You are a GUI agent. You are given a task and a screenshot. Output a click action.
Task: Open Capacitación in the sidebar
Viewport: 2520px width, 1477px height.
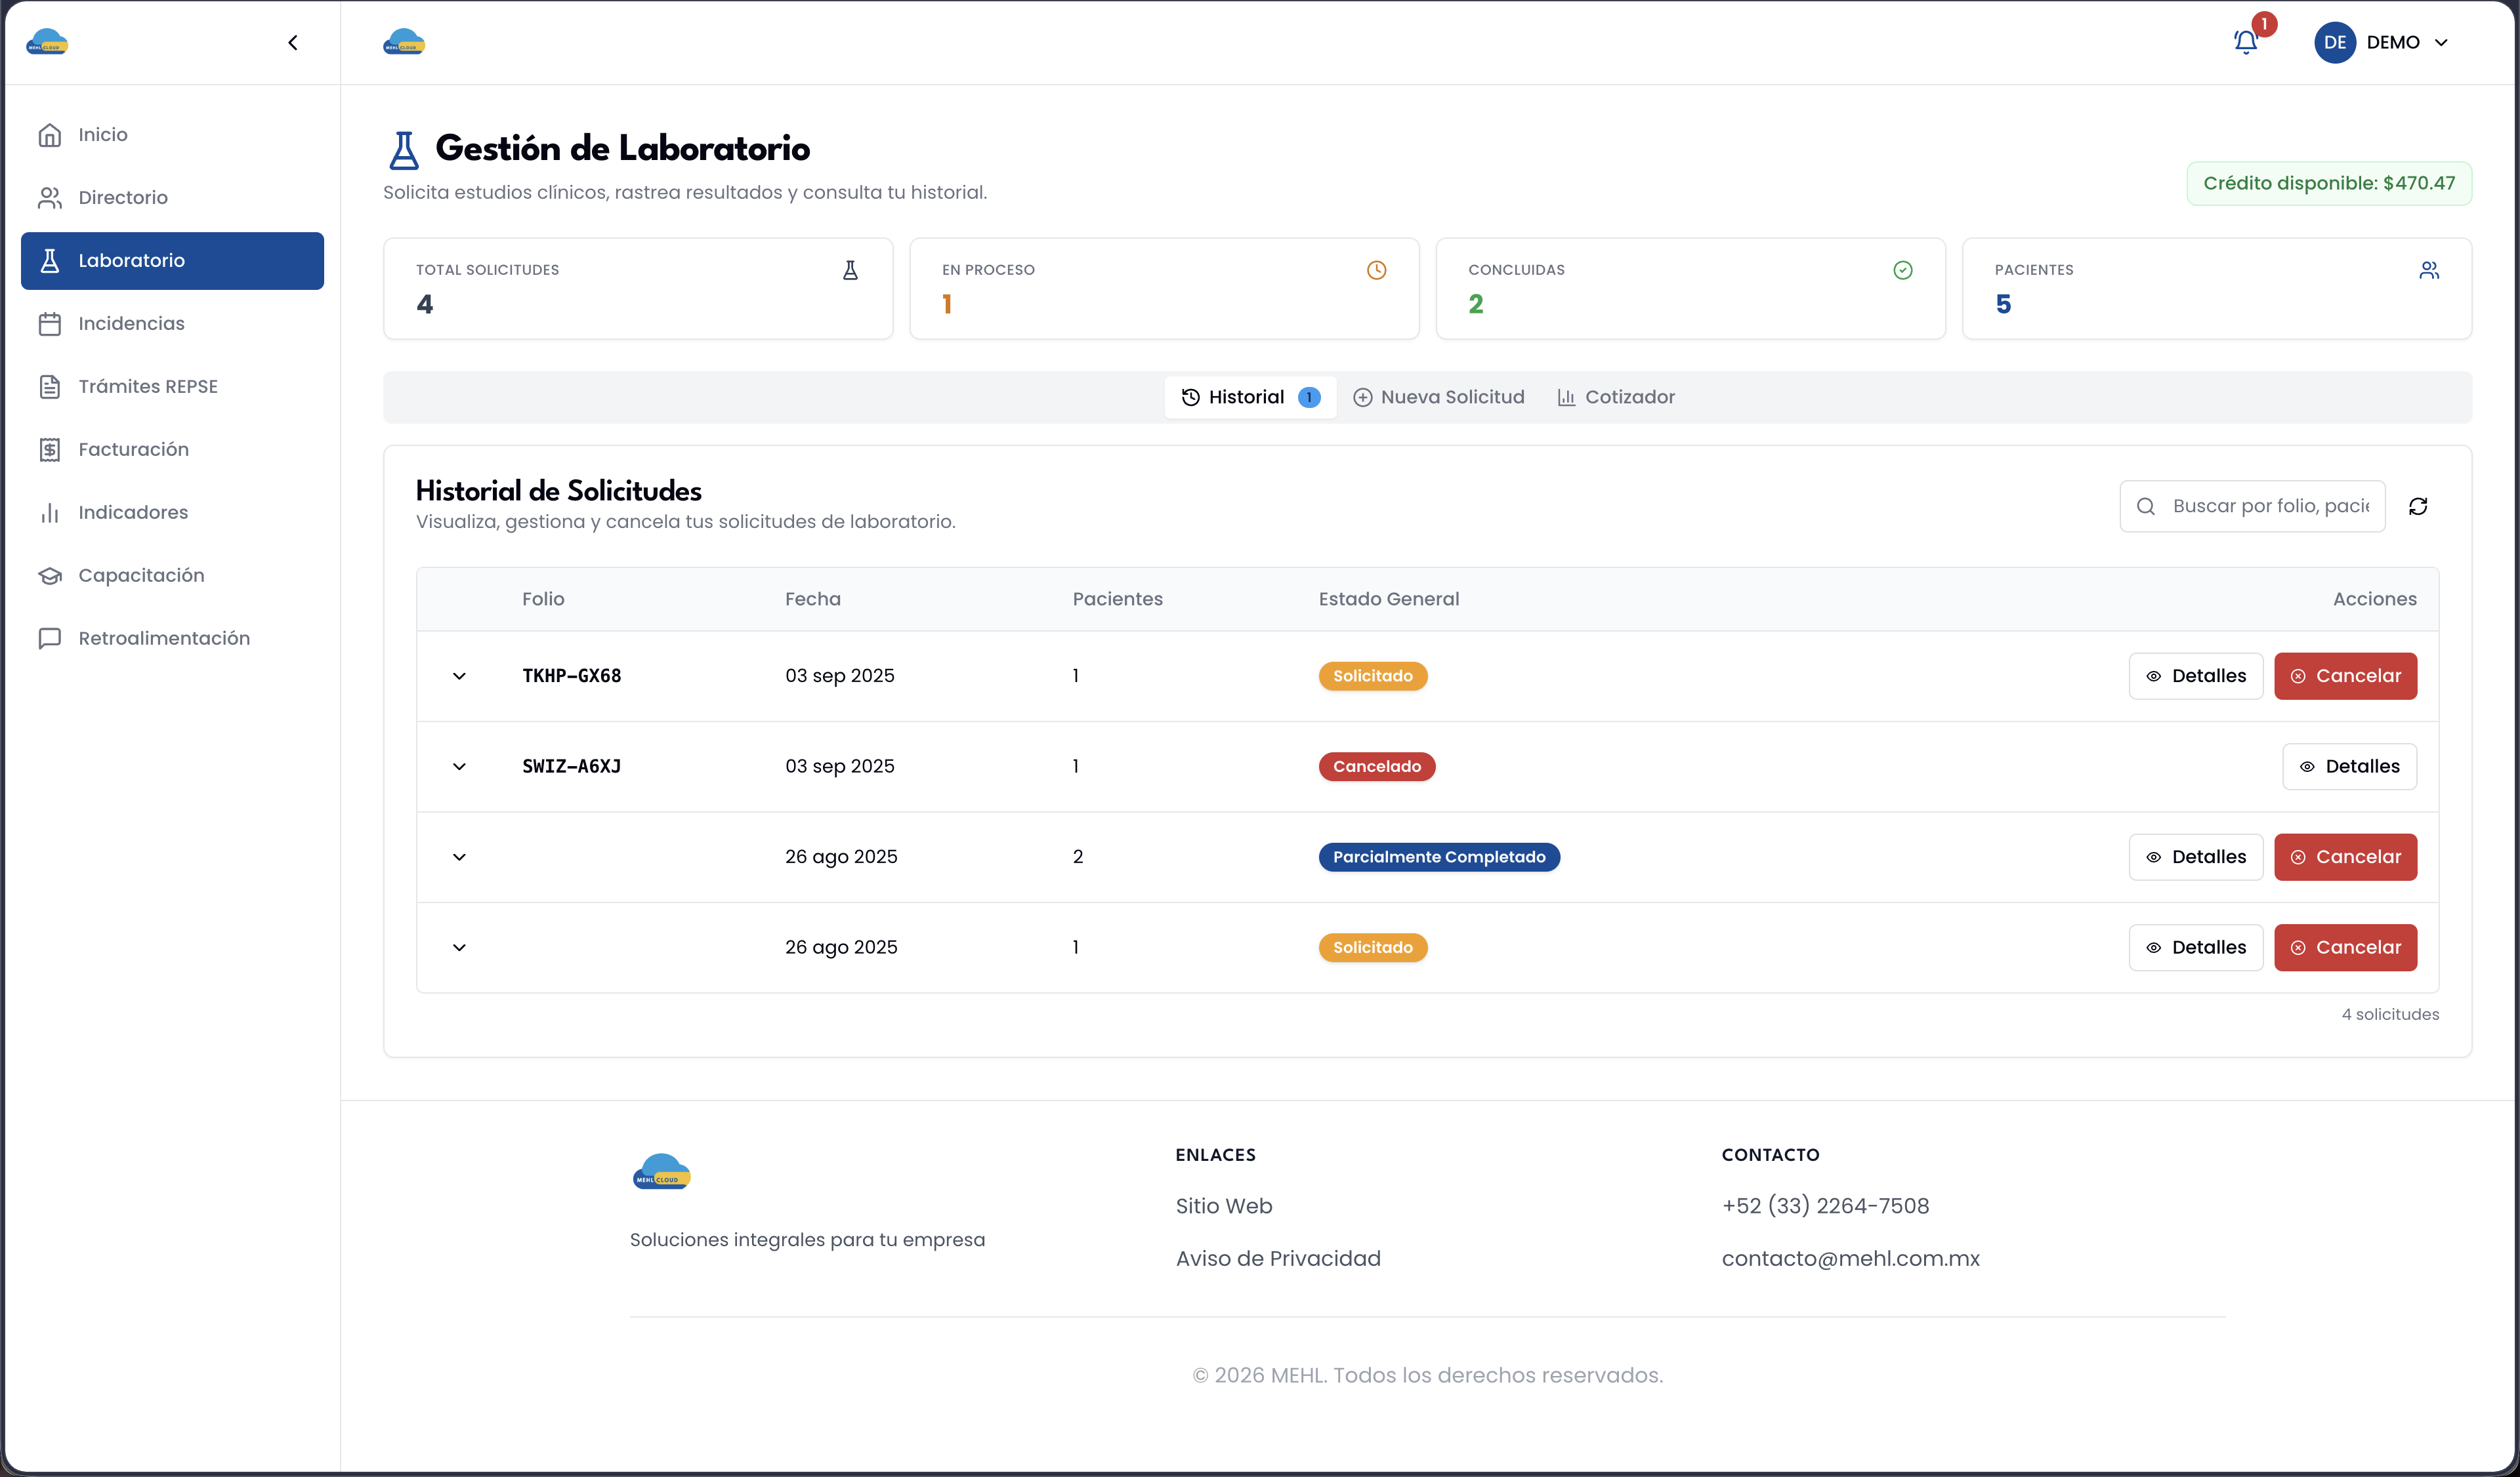172,576
